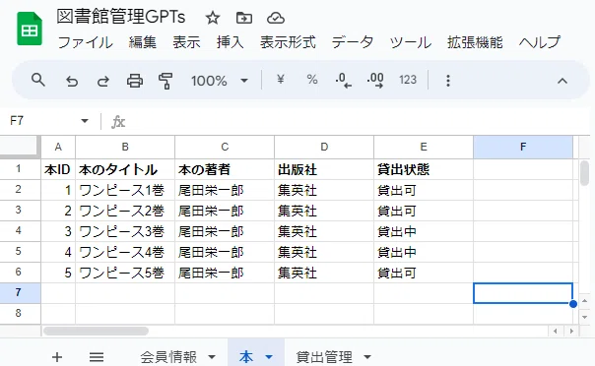Select column F header
Image resolution: width=595 pixels, height=366 pixels.
(x=523, y=147)
